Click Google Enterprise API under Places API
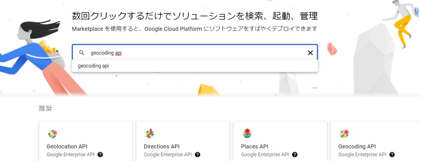 point(265,154)
